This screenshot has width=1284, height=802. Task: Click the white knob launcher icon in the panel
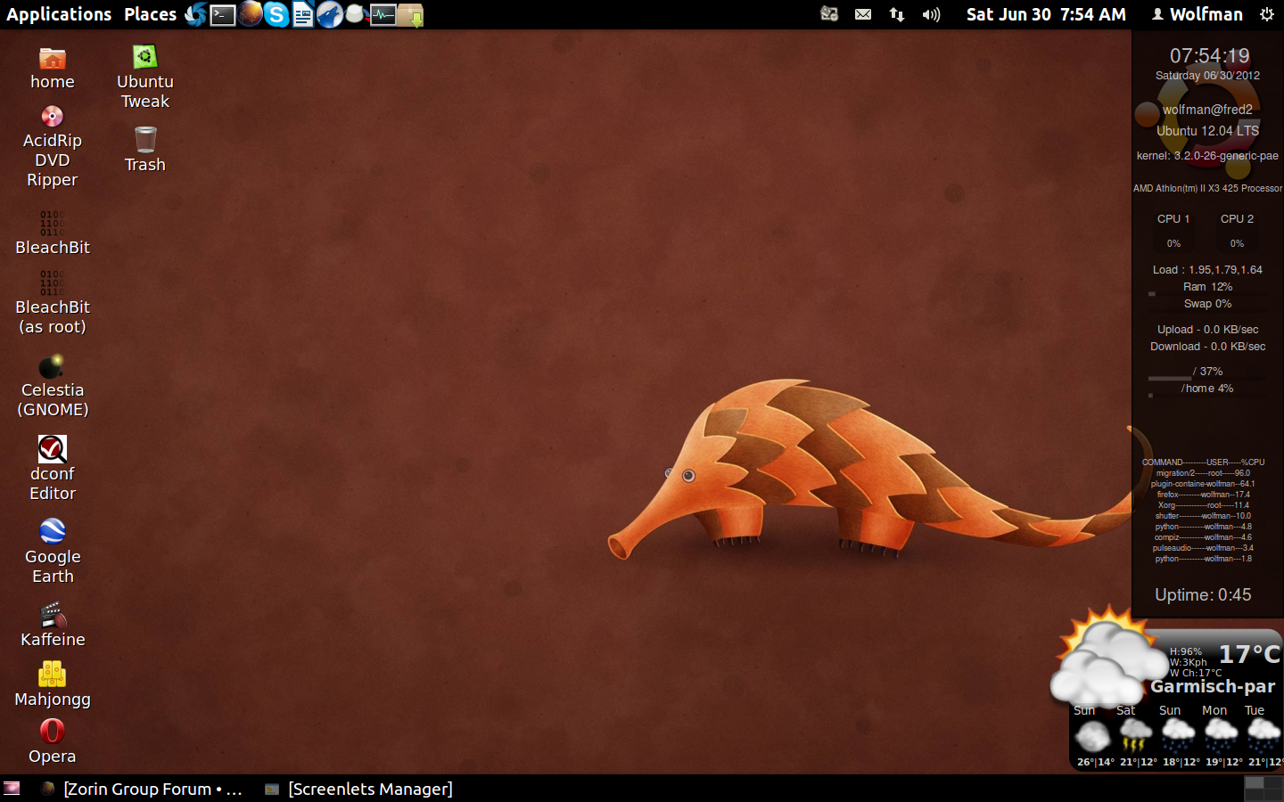tap(355, 14)
